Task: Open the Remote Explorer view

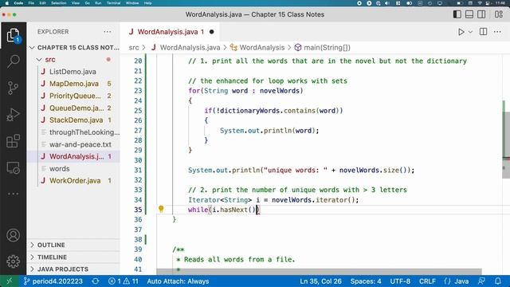Action: (13, 168)
